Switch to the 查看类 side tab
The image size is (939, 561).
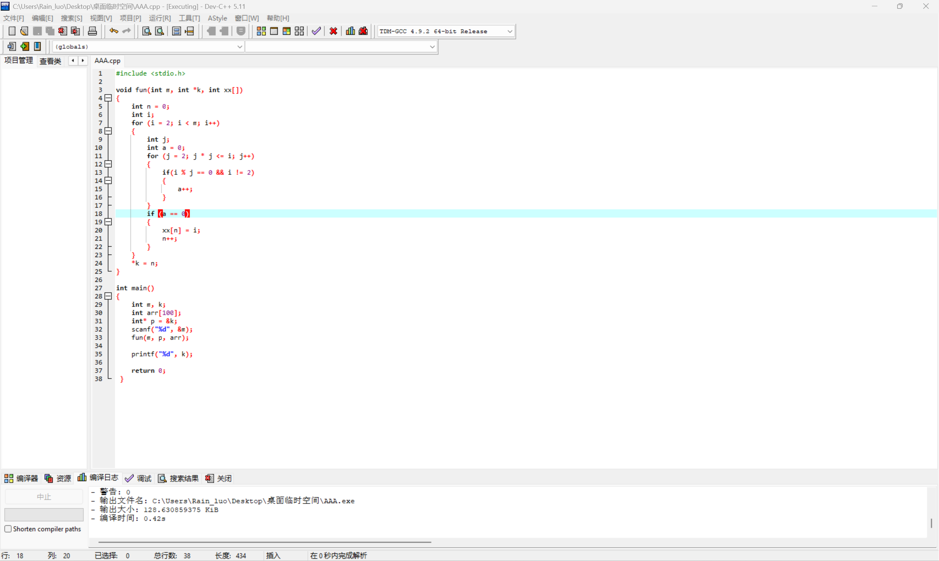[x=50, y=61]
